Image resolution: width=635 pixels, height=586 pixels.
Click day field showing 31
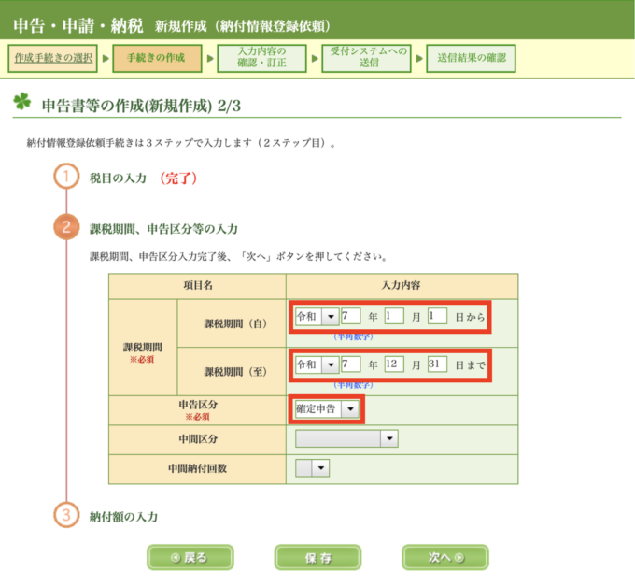pos(437,364)
